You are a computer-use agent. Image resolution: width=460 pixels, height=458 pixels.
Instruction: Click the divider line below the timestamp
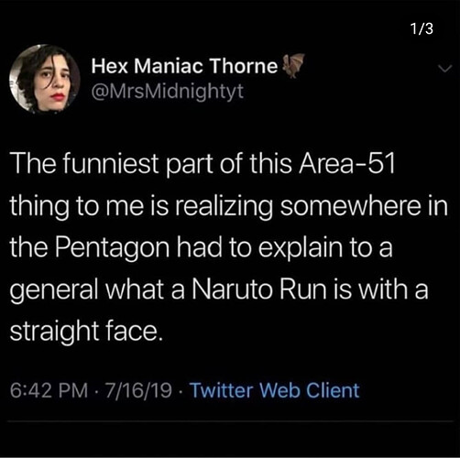[x=230, y=421]
